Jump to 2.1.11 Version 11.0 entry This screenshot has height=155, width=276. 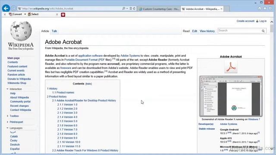point(69,146)
